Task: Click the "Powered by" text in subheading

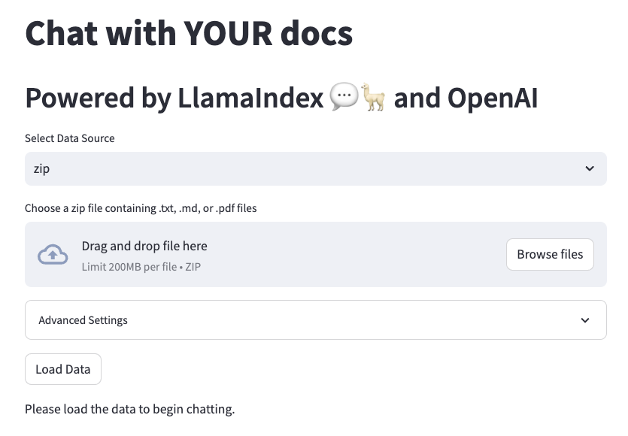Action: tap(97, 98)
